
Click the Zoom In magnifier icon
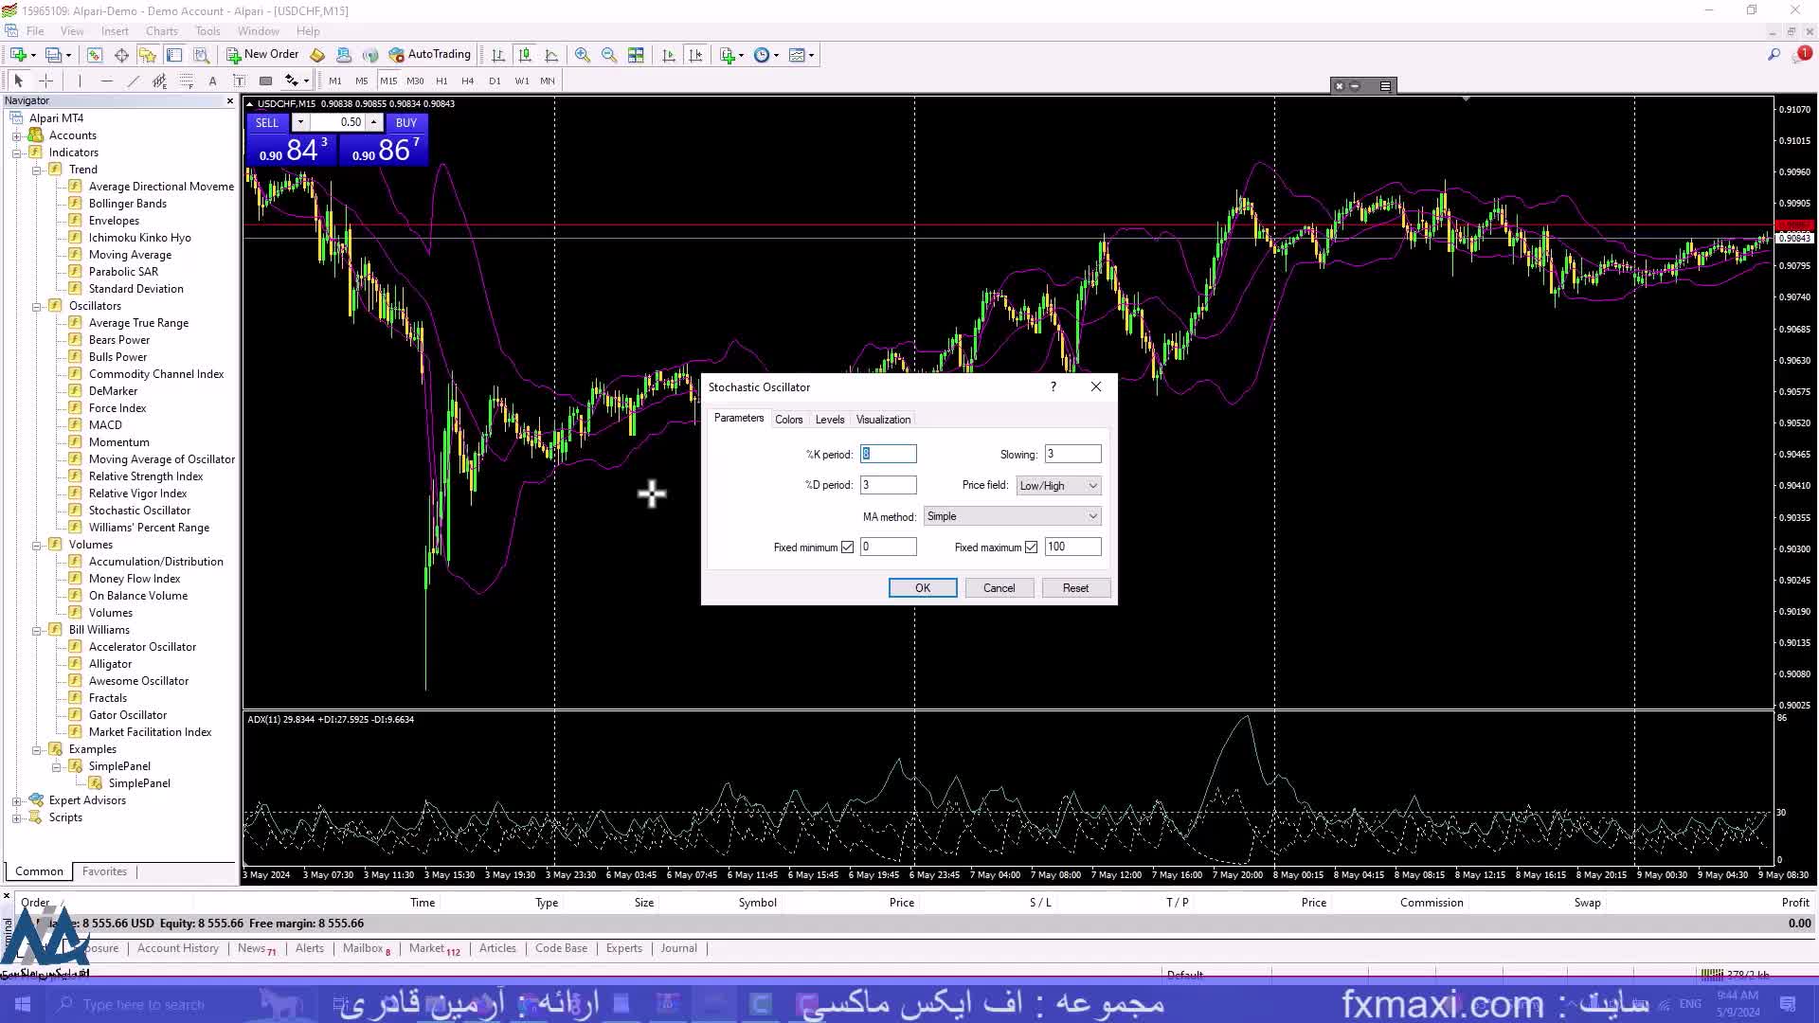(x=582, y=55)
